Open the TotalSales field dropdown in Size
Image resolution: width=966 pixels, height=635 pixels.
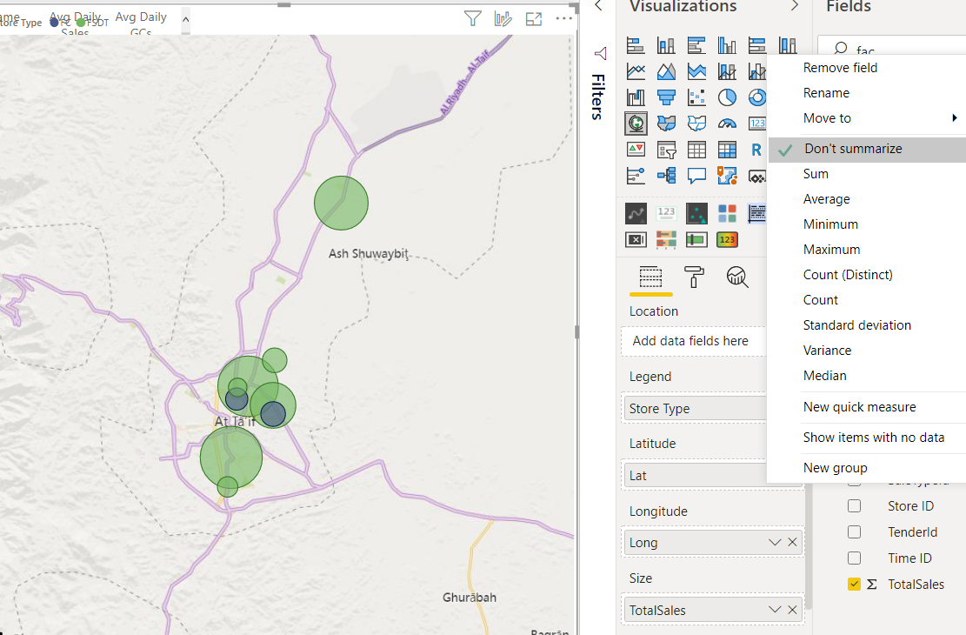(x=775, y=610)
